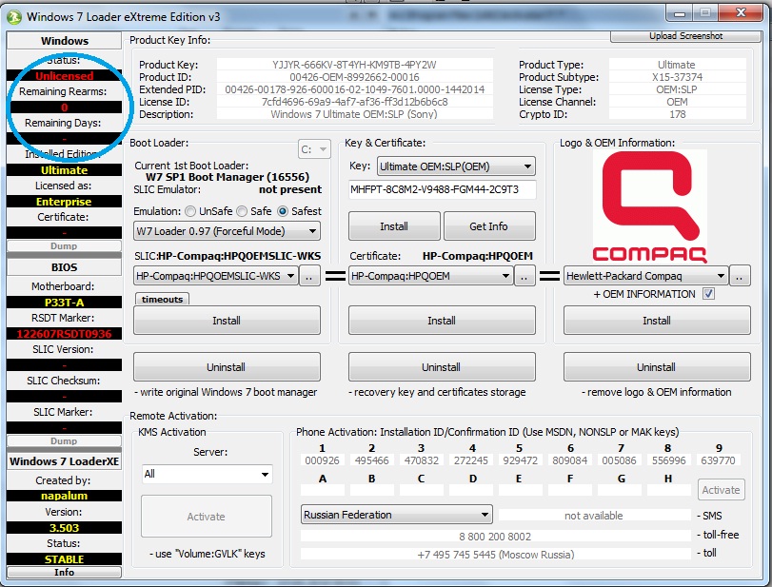The width and height of the screenshot is (772, 587).
Task: Click Confirmation ID field A
Action: tap(323, 490)
